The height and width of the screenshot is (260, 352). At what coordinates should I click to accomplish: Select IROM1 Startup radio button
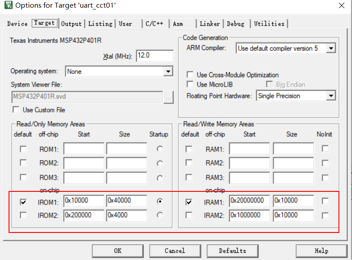click(160, 201)
